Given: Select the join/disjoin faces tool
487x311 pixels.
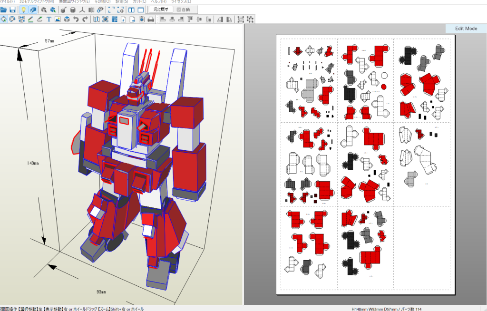Looking at the screenshot, I should (21, 19).
